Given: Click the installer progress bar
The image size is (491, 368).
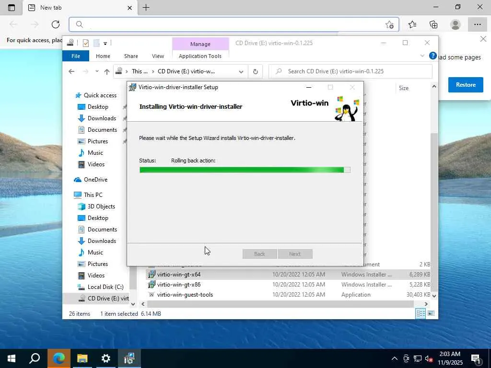Looking at the screenshot, I should tap(245, 170).
